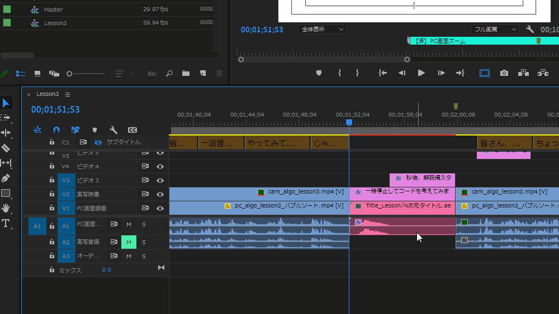Switch project panel to icon view
The image size is (559, 314).
[37, 74]
